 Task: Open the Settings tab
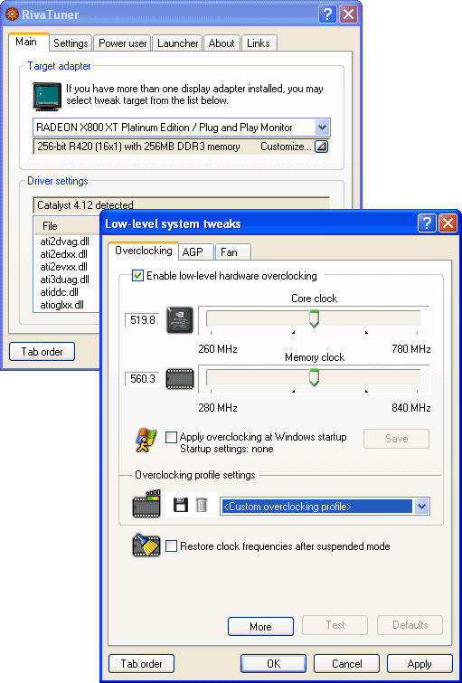click(x=71, y=43)
